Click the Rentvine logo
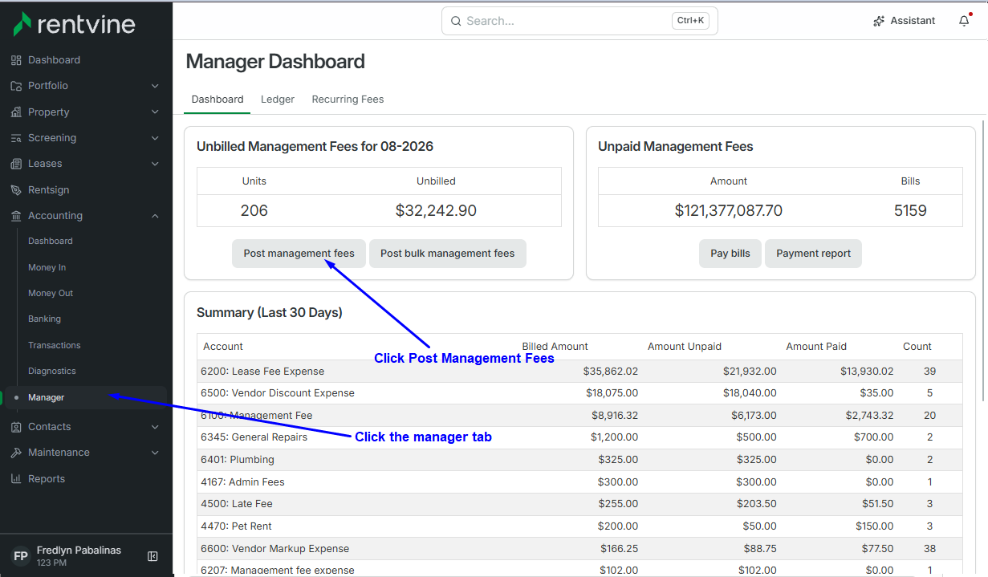 coord(74,24)
